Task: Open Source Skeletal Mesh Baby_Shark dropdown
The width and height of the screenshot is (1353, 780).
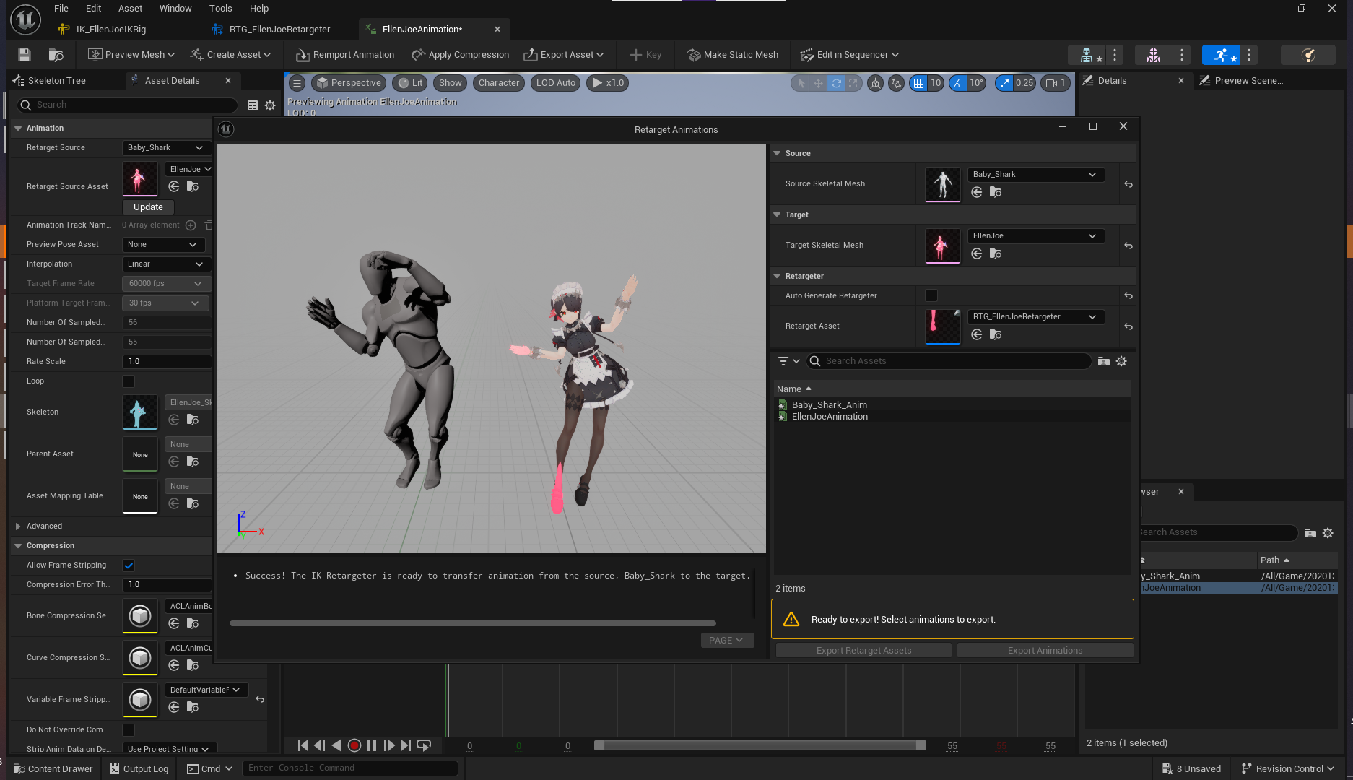Action: click(x=1035, y=175)
